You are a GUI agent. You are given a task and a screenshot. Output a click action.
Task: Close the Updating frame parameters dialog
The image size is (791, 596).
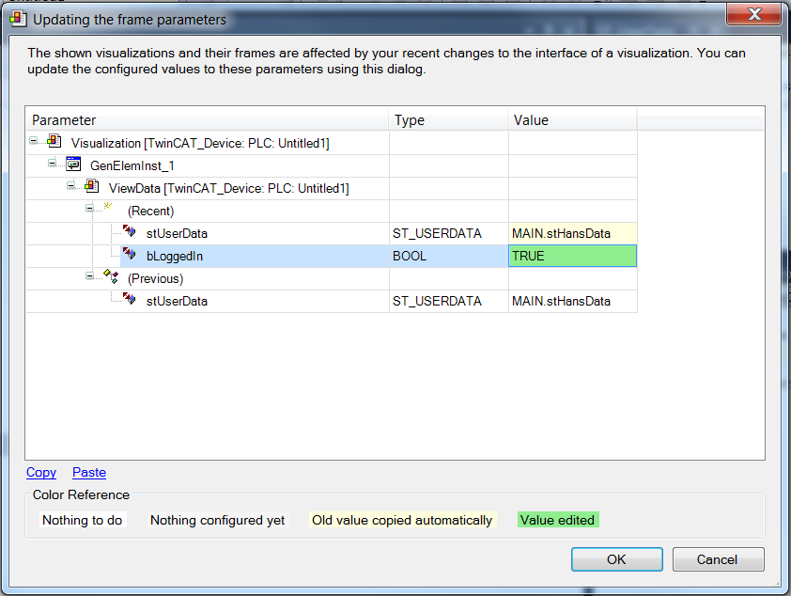click(754, 13)
